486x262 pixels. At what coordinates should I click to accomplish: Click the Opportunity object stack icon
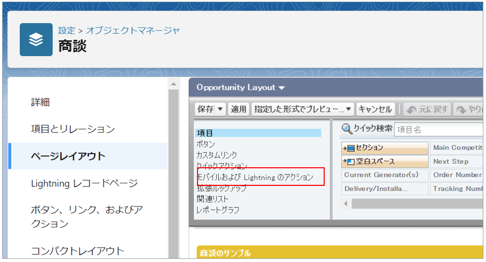(36, 39)
